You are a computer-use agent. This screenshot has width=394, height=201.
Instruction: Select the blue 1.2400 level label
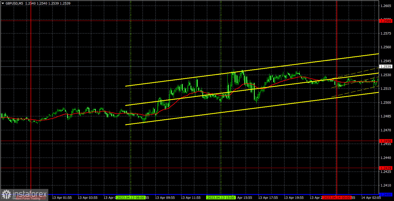click(386, 194)
